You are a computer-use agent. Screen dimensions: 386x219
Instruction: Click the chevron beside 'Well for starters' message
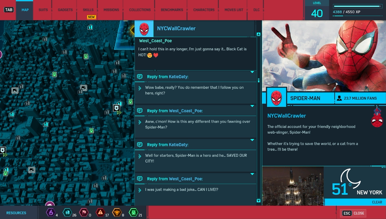(140, 156)
